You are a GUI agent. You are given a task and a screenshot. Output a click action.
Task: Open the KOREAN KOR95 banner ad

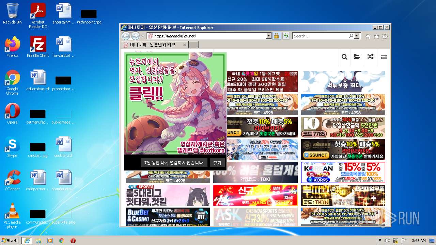click(343, 173)
